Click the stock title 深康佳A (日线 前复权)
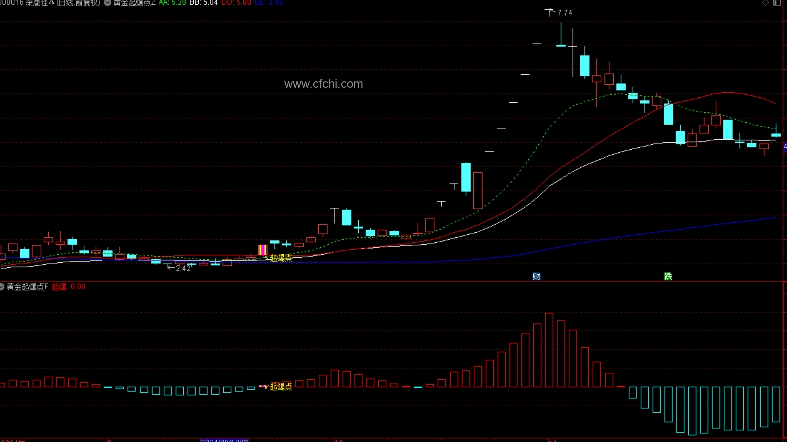787x442 pixels. click(63, 3)
